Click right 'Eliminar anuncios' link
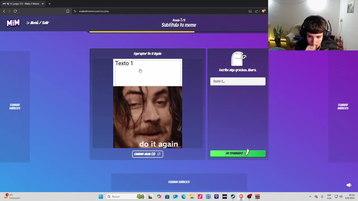 pyautogui.click(x=343, y=107)
